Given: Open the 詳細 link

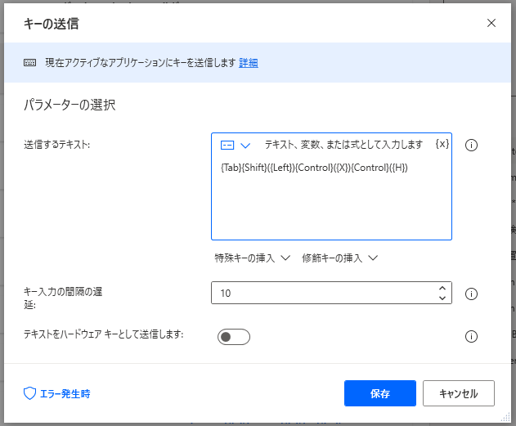Looking at the screenshot, I should tap(249, 63).
